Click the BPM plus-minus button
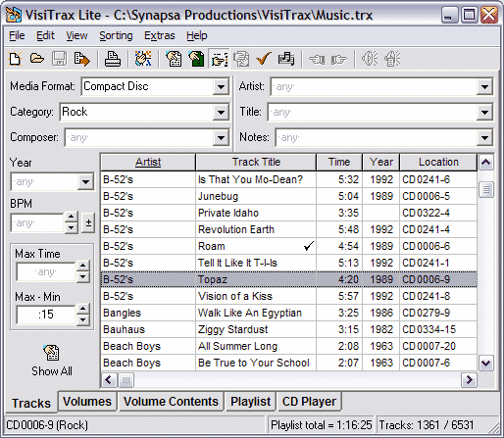 pyautogui.click(x=88, y=222)
